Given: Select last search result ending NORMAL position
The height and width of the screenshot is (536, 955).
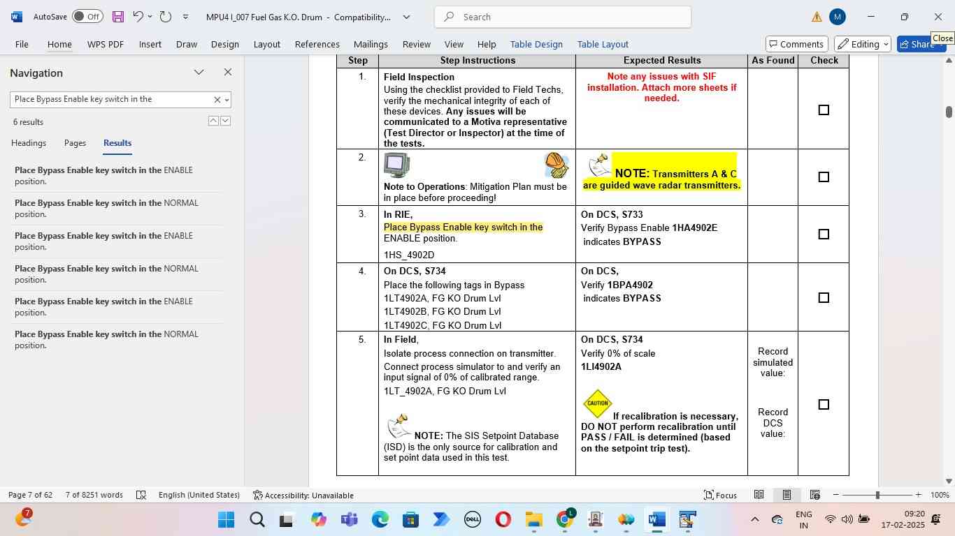Looking at the screenshot, I should click(x=116, y=340).
